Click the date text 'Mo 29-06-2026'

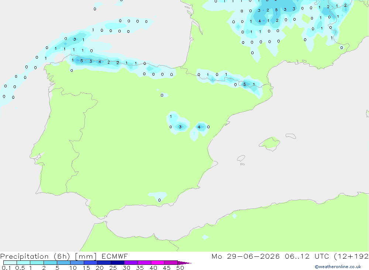coord(245,256)
